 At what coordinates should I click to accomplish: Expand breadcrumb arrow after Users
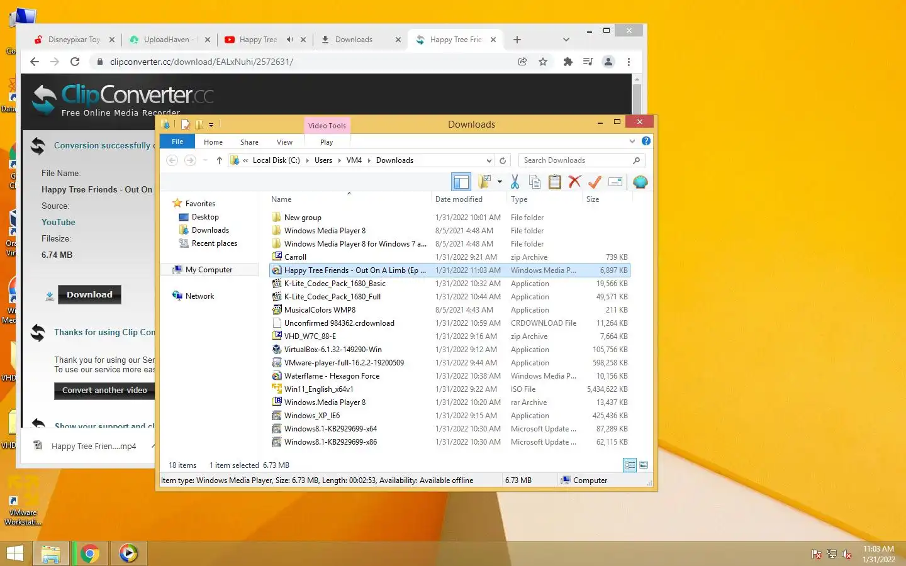(339, 160)
